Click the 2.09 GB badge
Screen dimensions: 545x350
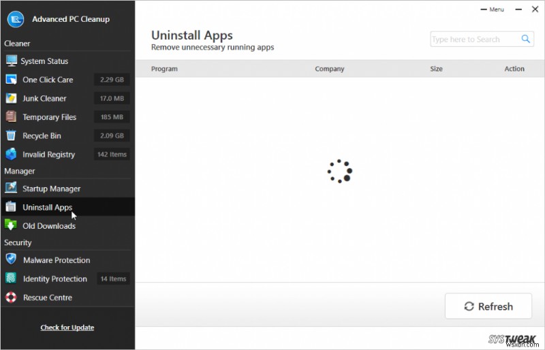(x=112, y=136)
